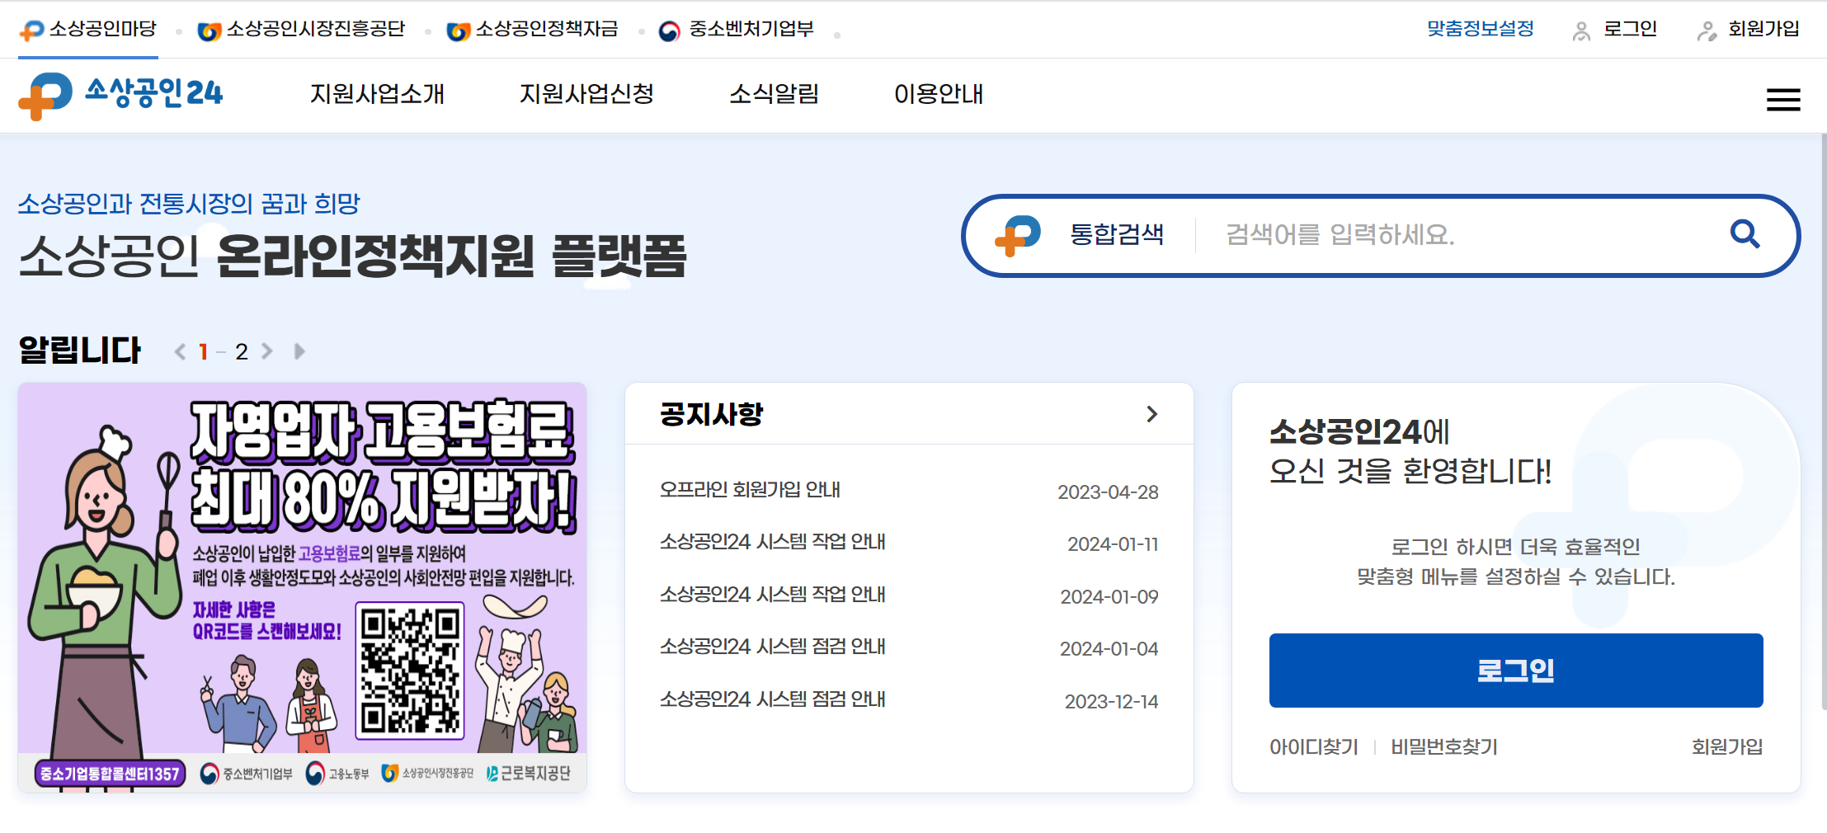Image resolution: width=1827 pixels, height=833 pixels.
Task: Click the banner autoplay triangle icon
Action: [x=299, y=351]
